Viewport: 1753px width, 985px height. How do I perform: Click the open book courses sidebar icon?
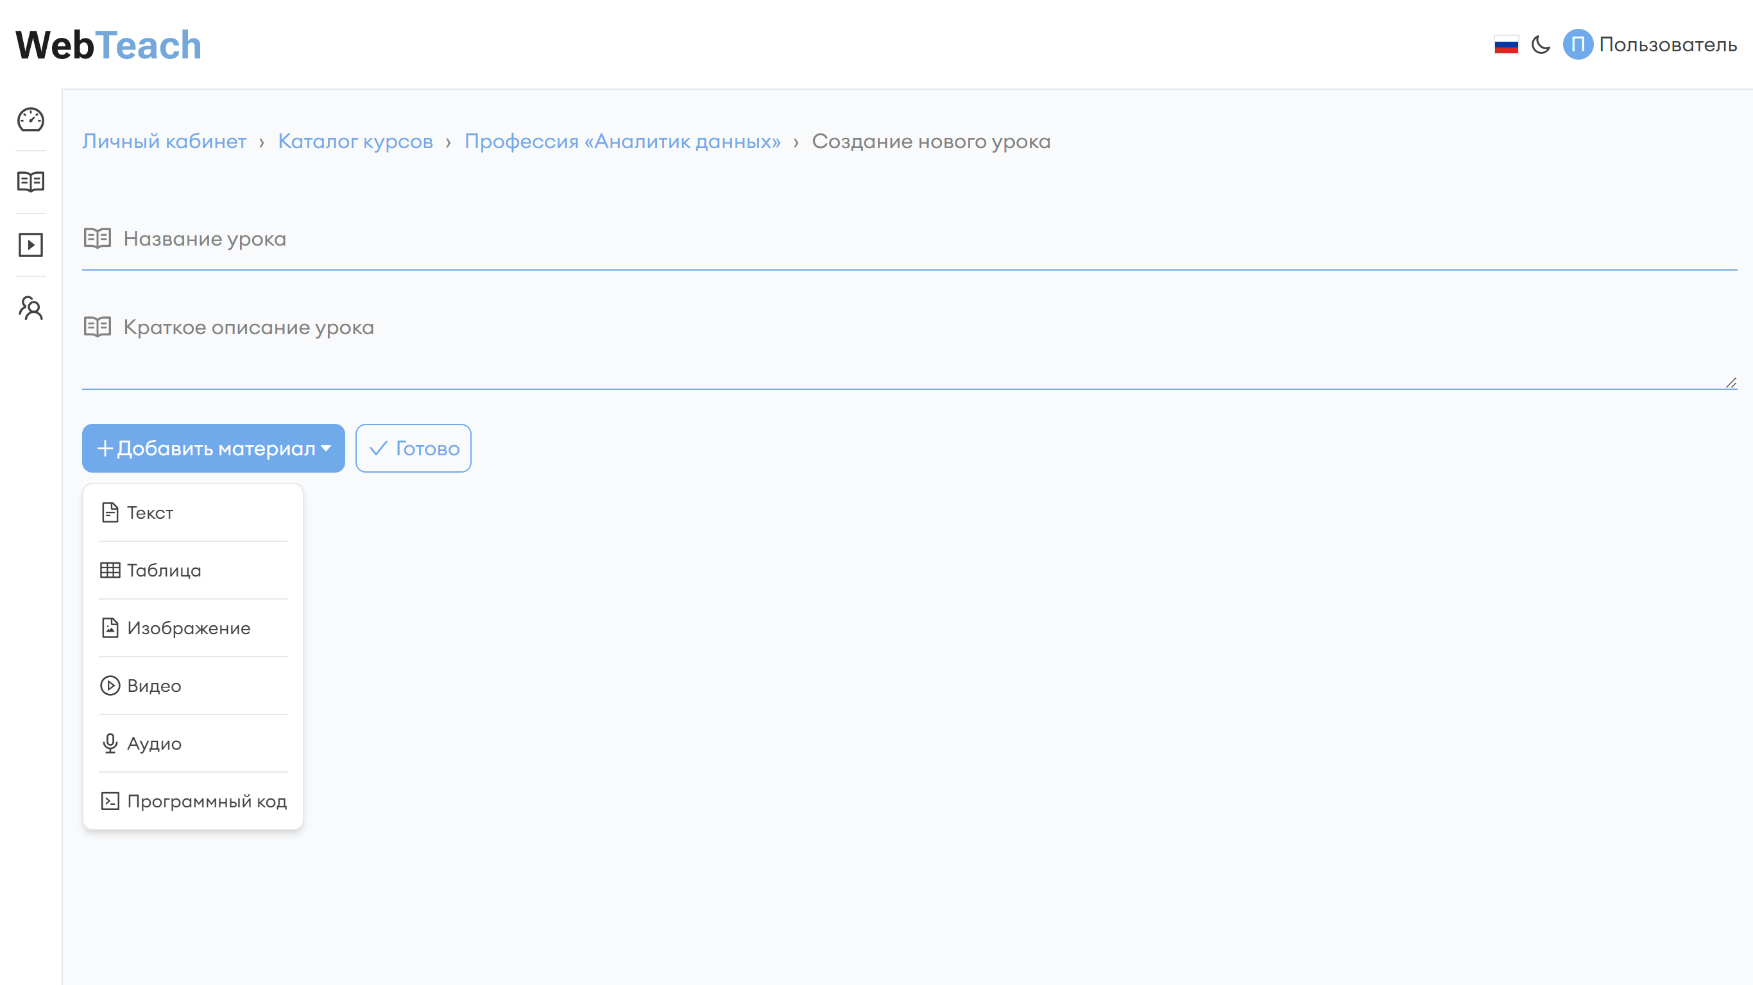[x=31, y=181]
